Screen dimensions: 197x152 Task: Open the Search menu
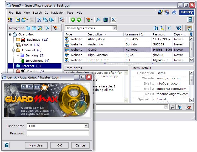(x=37, y=13)
